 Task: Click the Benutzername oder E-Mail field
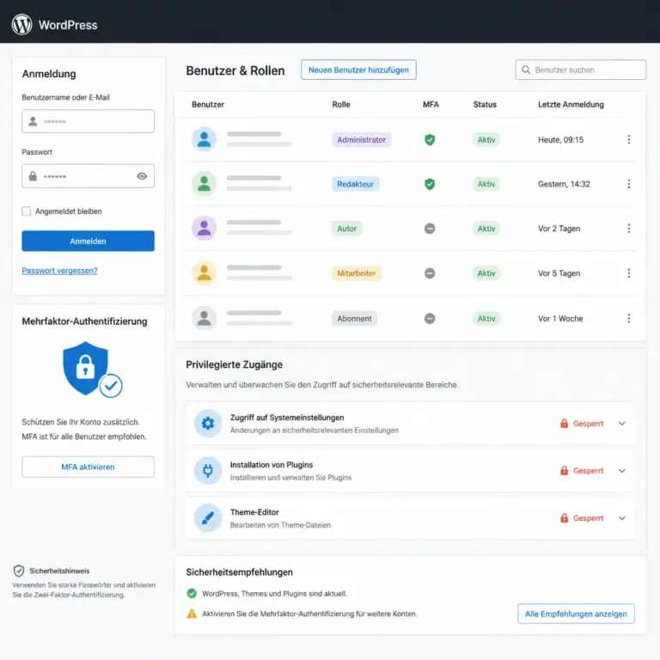tap(88, 121)
